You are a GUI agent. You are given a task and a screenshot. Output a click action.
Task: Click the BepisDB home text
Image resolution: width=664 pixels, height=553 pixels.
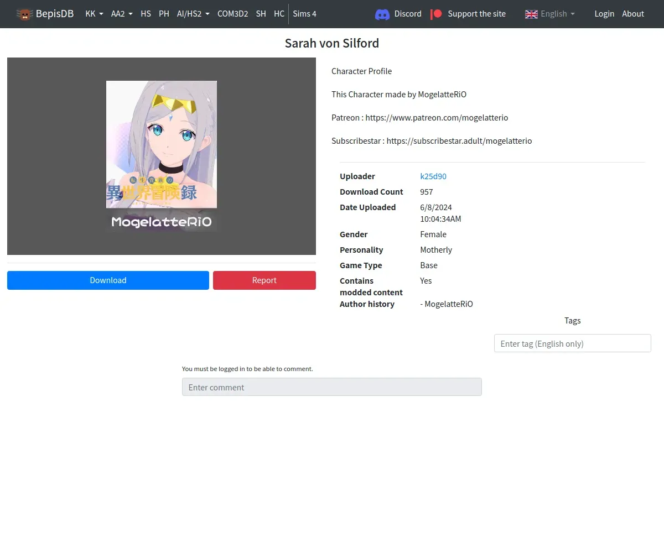(55, 14)
